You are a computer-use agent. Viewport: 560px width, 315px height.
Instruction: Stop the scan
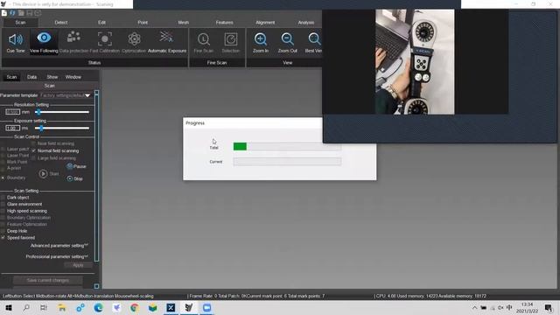click(x=74, y=178)
